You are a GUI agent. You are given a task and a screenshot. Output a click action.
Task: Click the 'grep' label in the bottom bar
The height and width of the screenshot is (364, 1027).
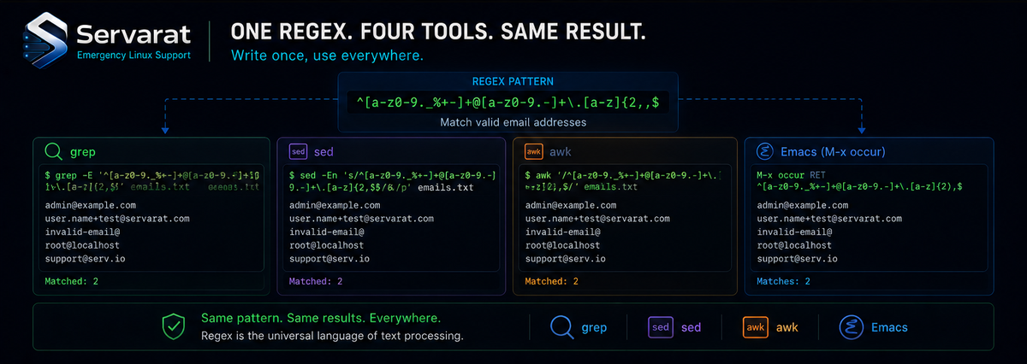point(594,326)
